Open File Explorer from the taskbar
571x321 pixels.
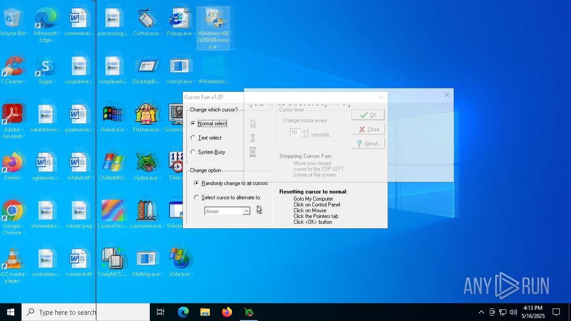pos(205,312)
